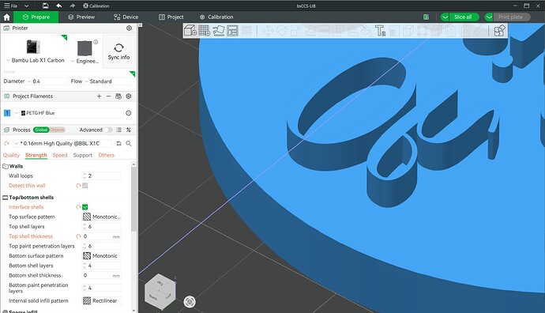The image size is (545, 313).
Task: Open process settings list icon
Action: click(118, 130)
